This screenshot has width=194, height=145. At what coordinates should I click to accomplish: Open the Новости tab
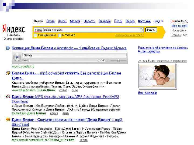point(89,21)
